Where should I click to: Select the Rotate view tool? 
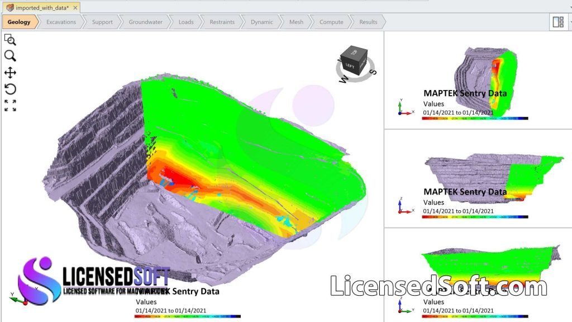pyautogui.click(x=10, y=89)
